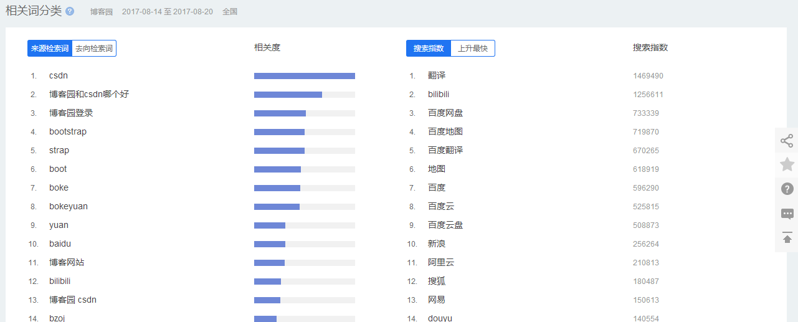Open the 翻译 keyword
Viewport: 798px width, 322px height.
pyautogui.click(x=437, y=75)
